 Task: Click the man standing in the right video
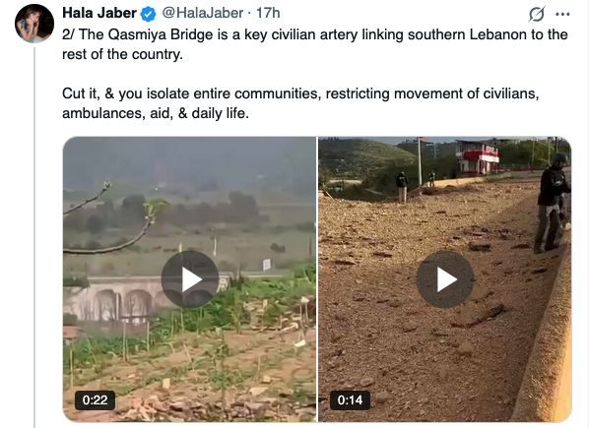(553, 203)
